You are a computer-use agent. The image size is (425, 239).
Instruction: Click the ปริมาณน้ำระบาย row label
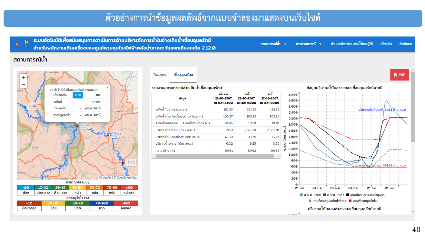[x=174, y=144]
